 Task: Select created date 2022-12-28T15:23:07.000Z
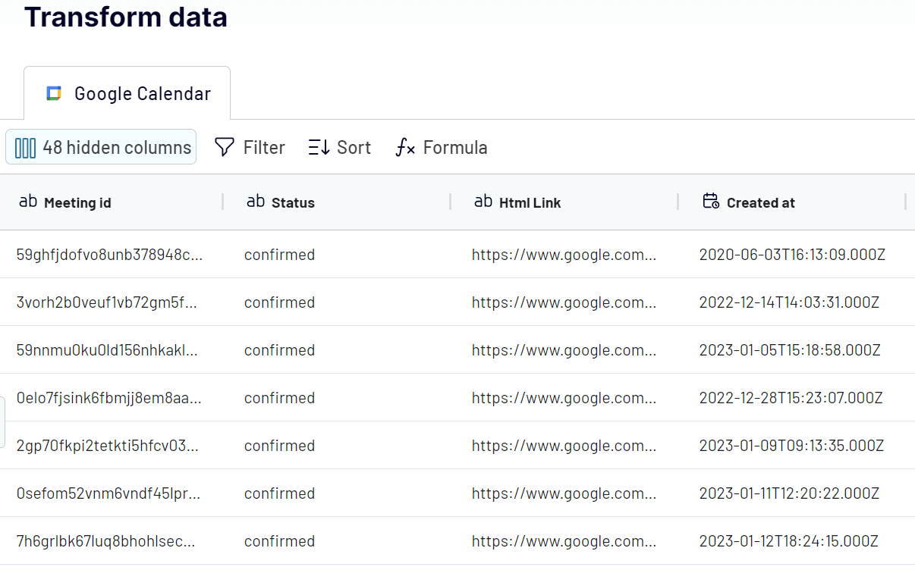[x=791, y=398]
